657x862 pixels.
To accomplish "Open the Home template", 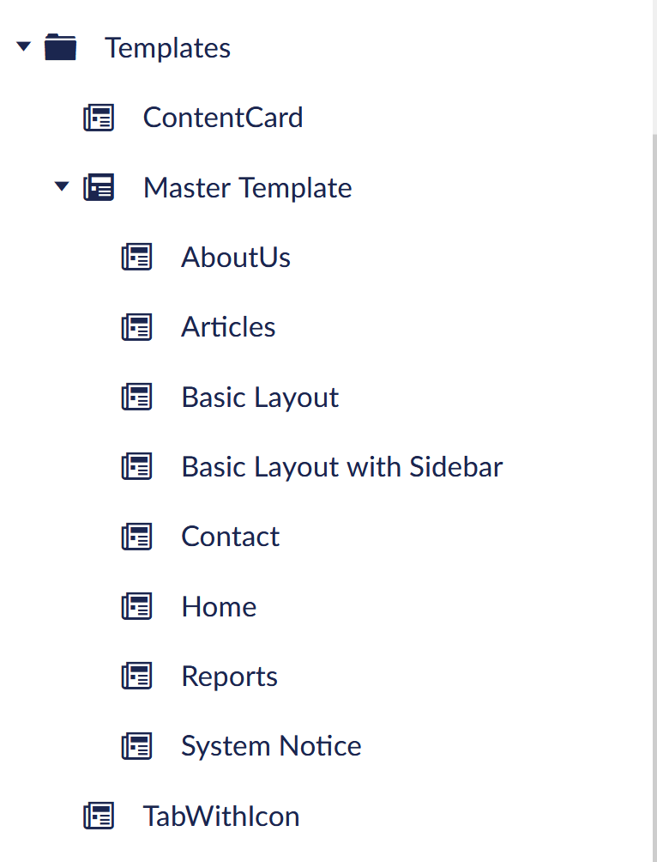I will click(x=219, y=606).
